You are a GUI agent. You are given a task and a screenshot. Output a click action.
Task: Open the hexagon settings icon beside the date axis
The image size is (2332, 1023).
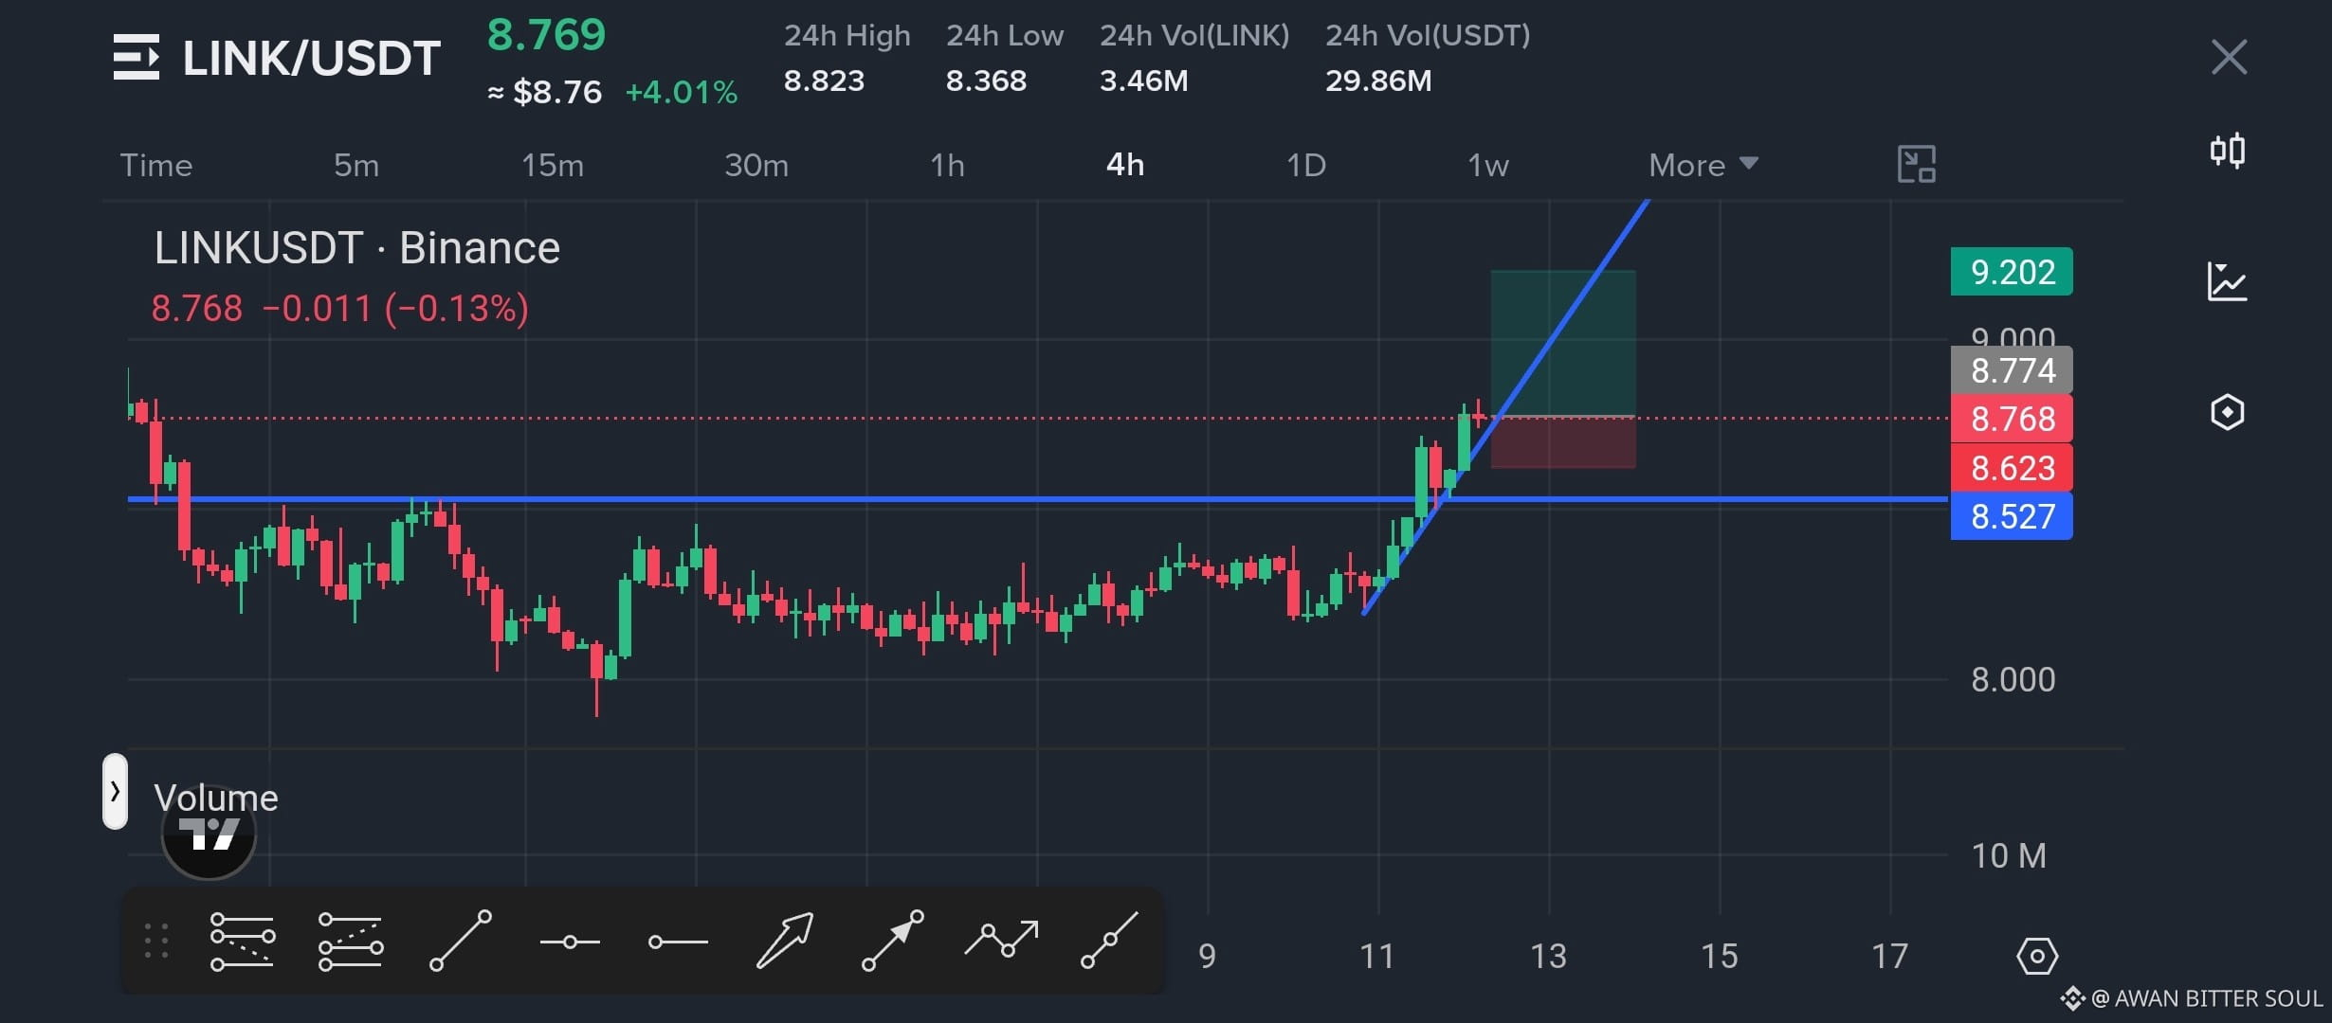click(x=2036, y=956)
